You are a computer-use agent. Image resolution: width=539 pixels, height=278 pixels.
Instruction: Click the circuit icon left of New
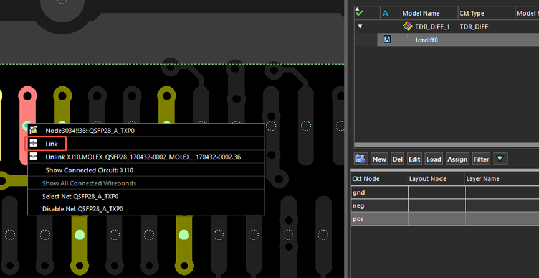(x=360, y=159)
